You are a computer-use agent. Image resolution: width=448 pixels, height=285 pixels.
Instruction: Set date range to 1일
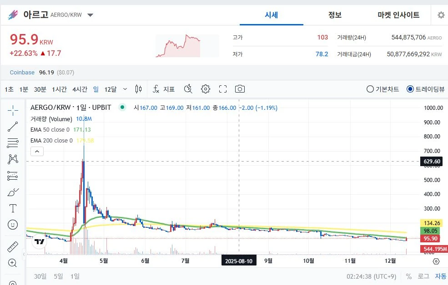(x=75, y=276)
